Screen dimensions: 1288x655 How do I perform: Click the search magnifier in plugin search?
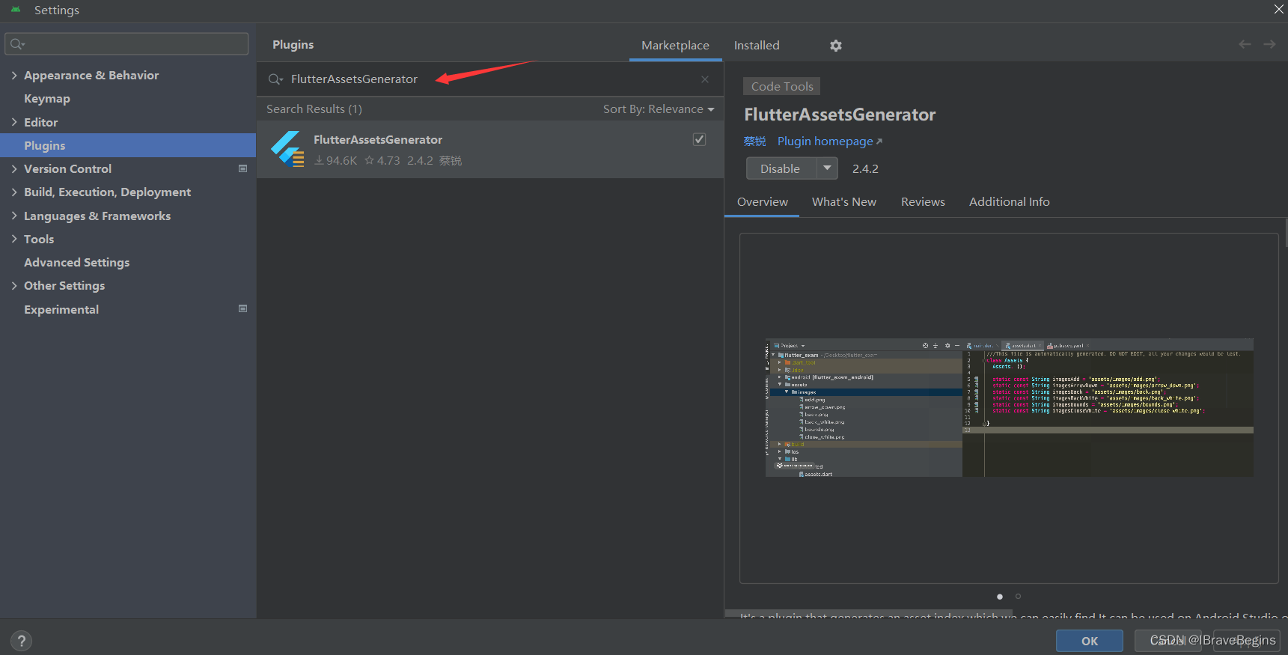coord(275,79)
